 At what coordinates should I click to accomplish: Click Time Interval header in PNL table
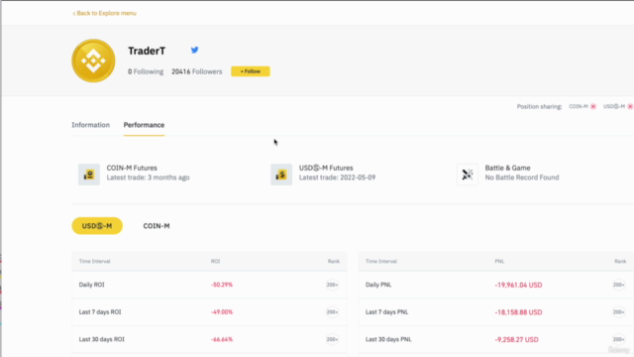[381, 261]
